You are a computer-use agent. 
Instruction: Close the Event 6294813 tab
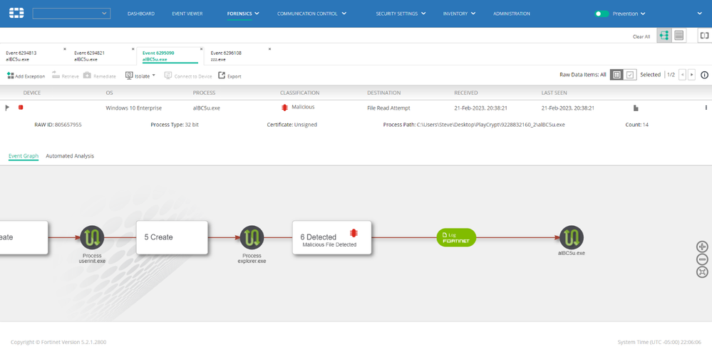click(64, 49)
